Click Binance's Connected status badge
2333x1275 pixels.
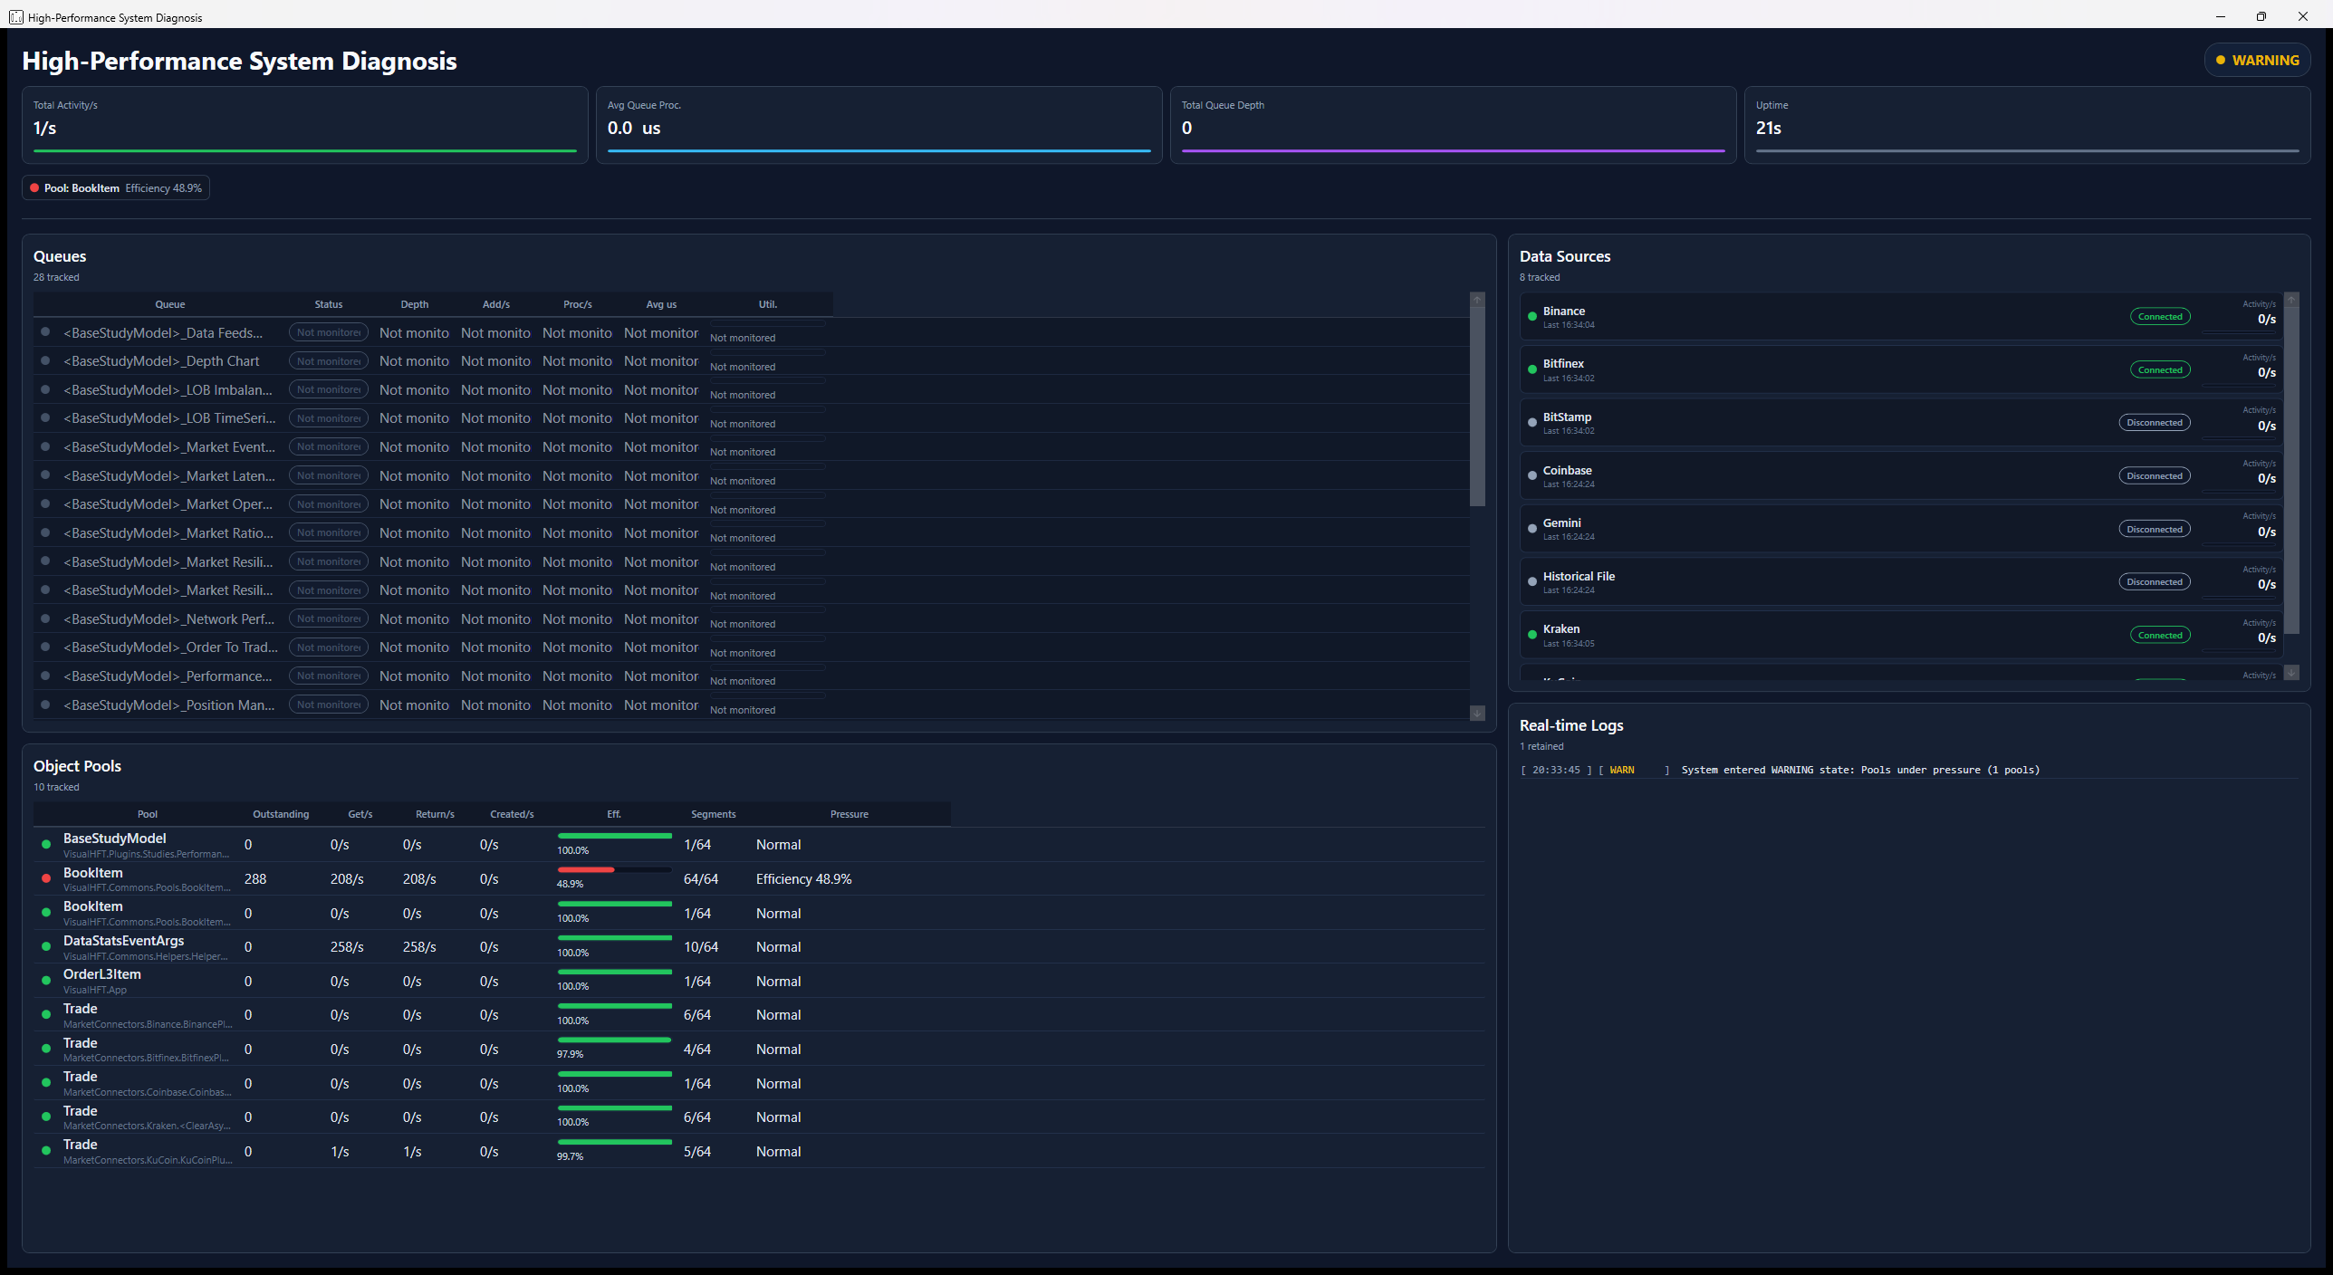pos(2160,317)
